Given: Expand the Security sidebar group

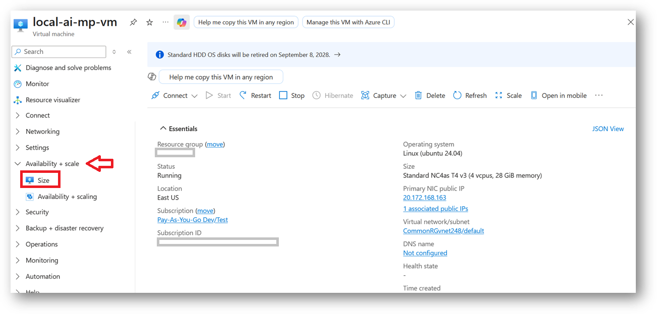Looking at the screenshot, I should [x=18, y=212].
